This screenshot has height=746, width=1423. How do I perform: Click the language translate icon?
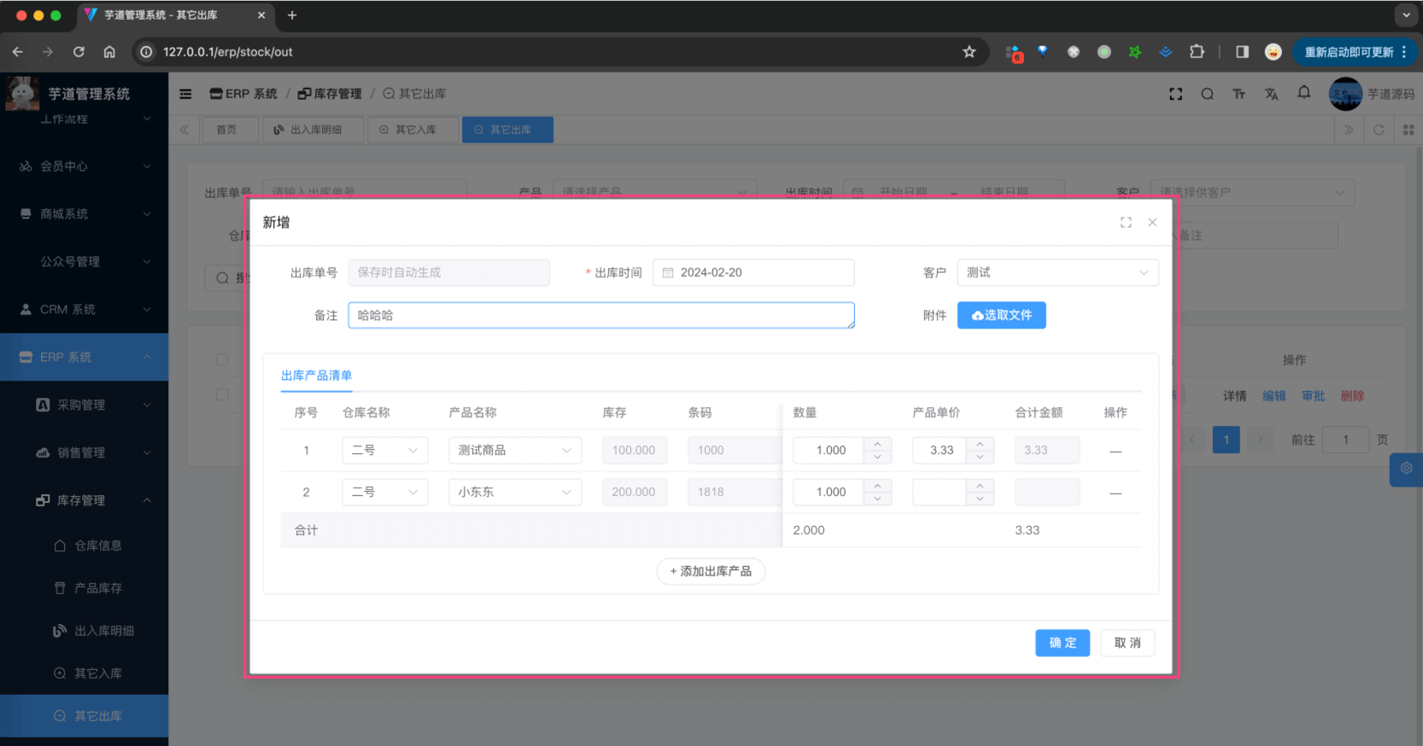(x=1271, y=94)
